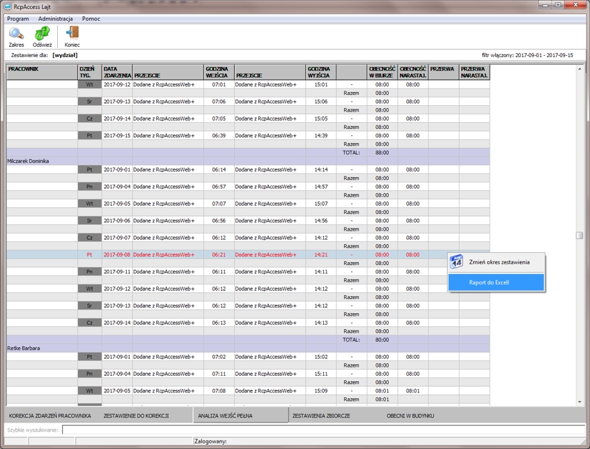Screen dimensions: 590x449
Task: Switch to Korekcja zdarzeń pracownika tab
Action: pos(50,416)
